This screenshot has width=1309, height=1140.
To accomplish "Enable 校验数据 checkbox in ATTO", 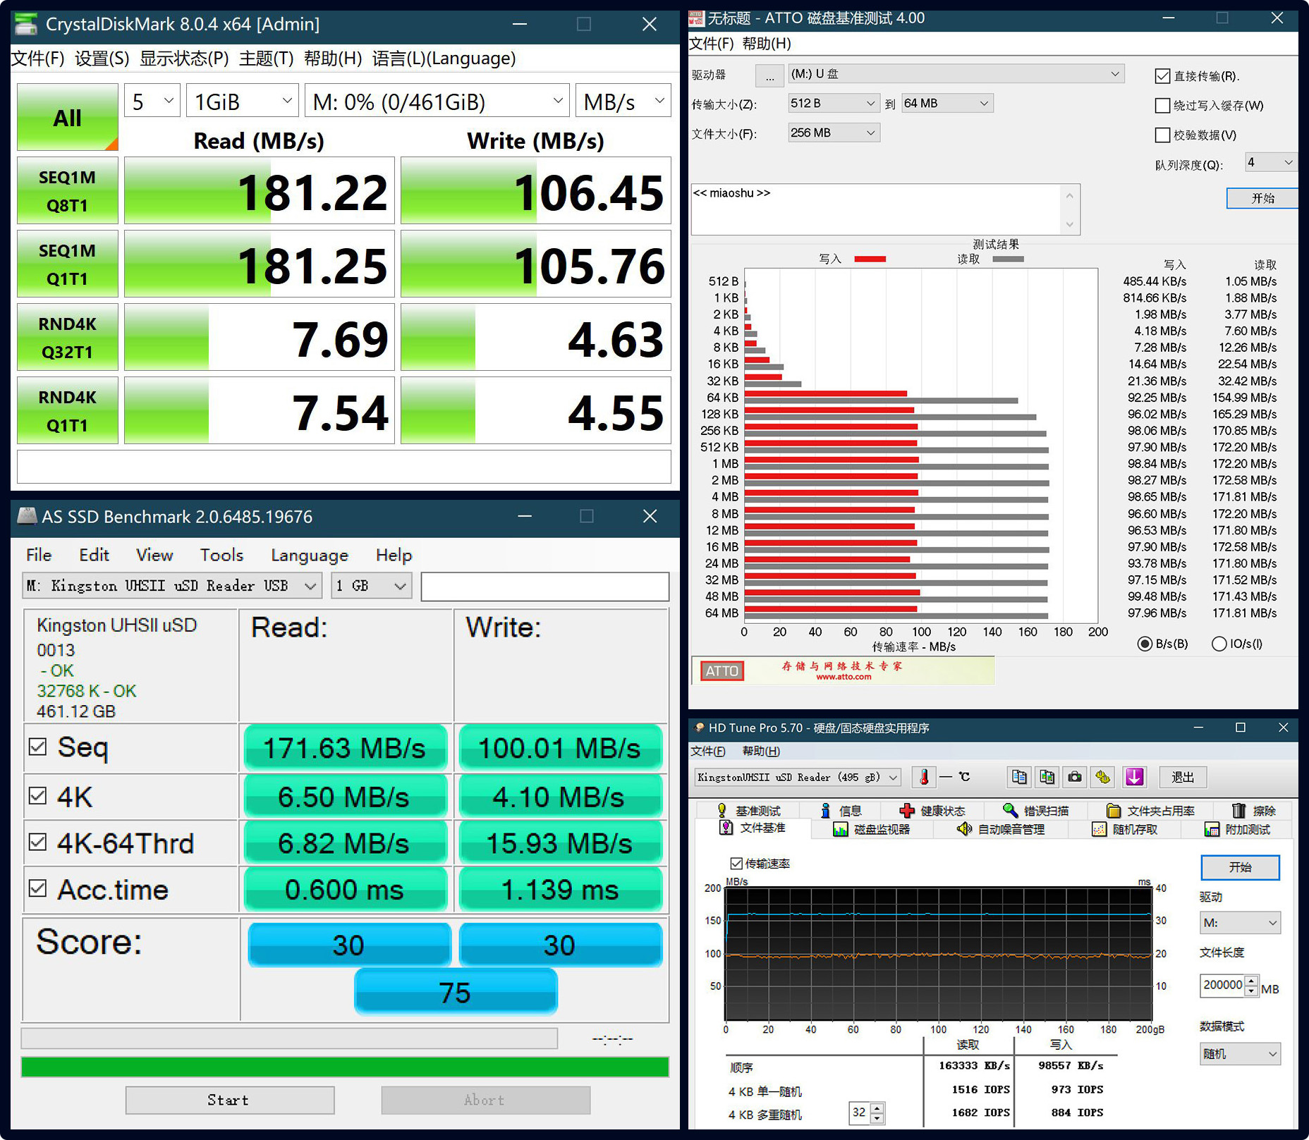I will (x=1162, y=135).
